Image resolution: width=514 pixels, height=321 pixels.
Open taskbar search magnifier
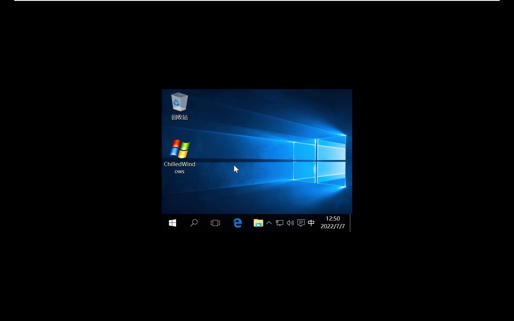tap(194, 223)
